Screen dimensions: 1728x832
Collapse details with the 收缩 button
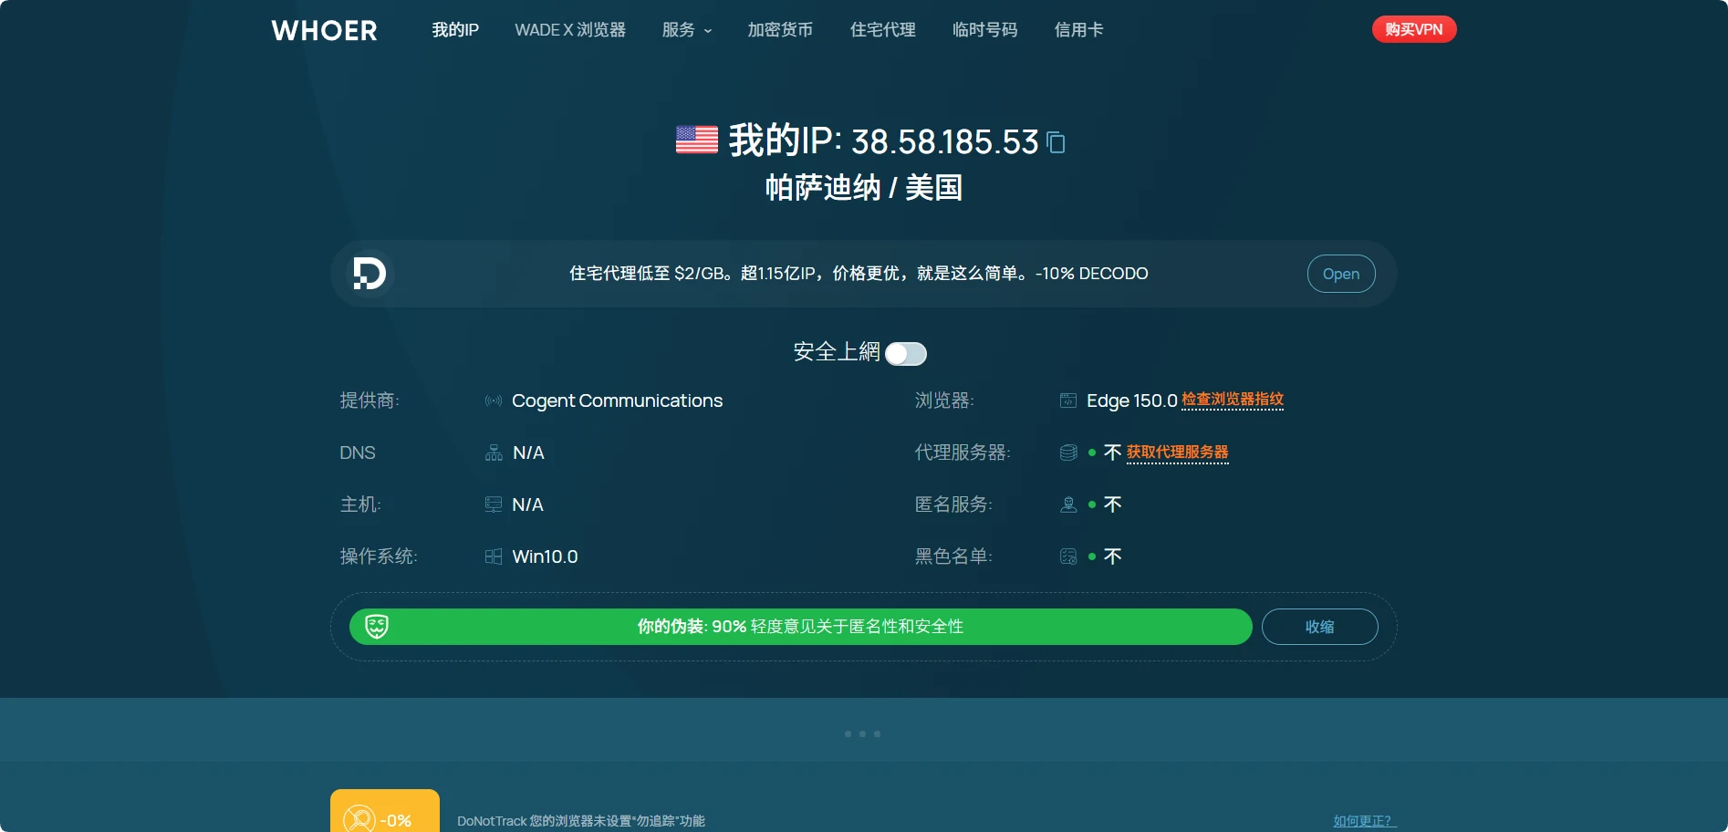[1319, 627]
